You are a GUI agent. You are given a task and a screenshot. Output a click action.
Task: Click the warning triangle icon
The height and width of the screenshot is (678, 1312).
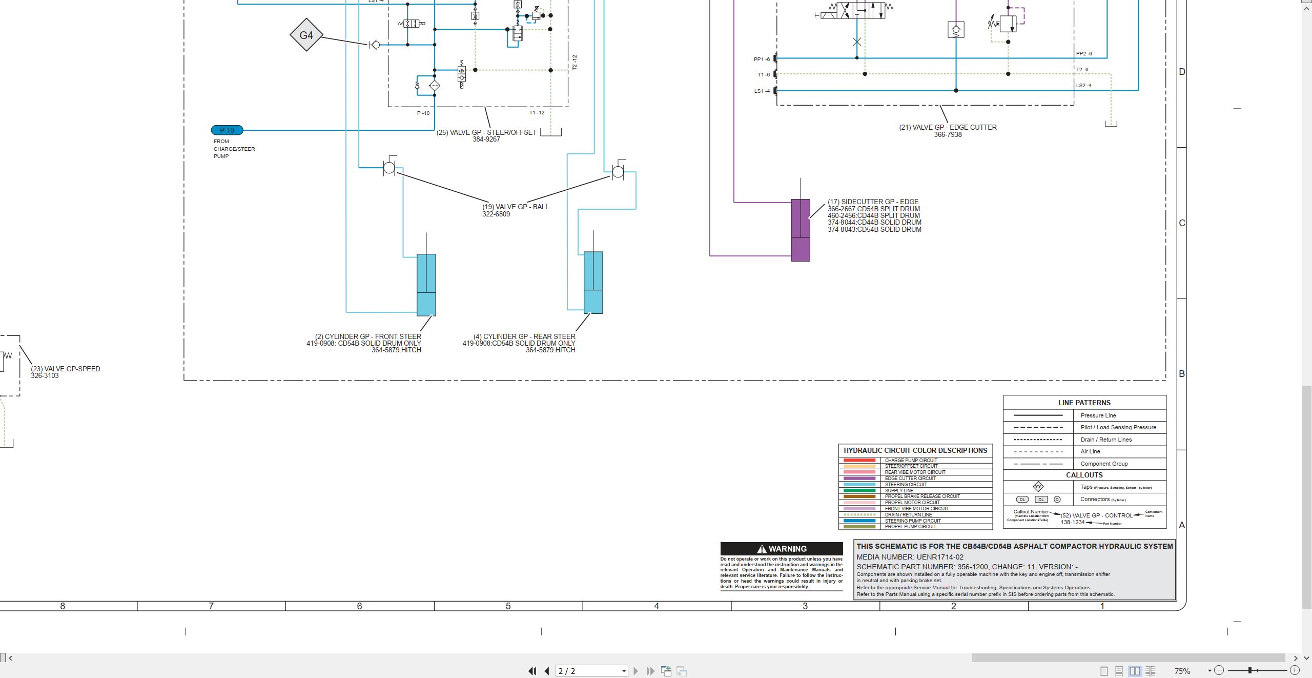[762, 549]
